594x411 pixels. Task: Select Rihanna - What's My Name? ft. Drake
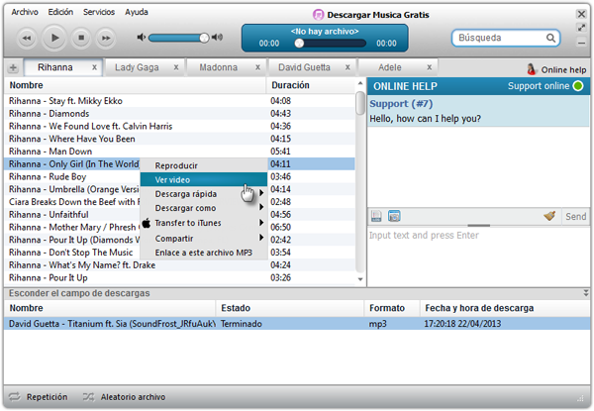179,264
